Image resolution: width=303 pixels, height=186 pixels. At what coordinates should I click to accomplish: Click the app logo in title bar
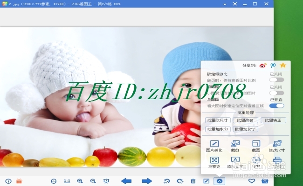pyautogui.click(x=5, y=4)
